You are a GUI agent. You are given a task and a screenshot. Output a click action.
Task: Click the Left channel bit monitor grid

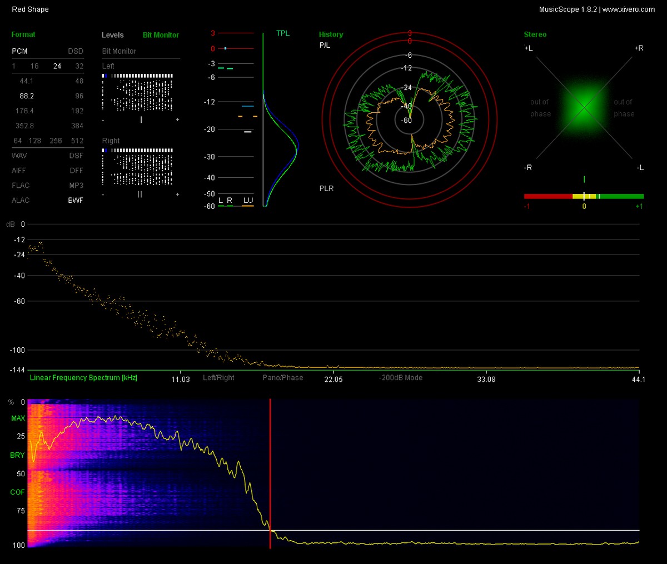click(138, 92)
